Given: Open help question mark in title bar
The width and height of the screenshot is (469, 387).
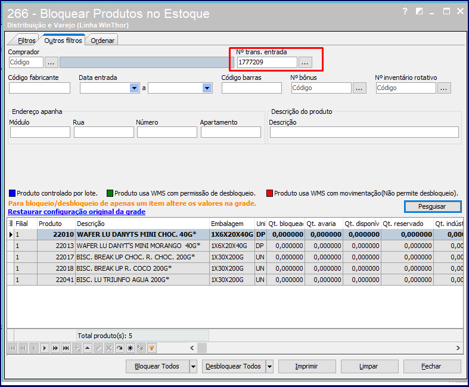Looking at the screenshot, I should (405, 11).
